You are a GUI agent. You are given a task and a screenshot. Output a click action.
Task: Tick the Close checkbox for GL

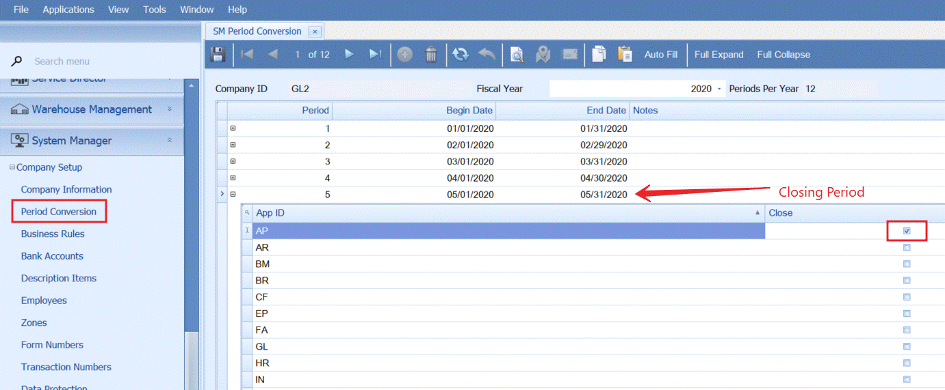(907, 346)
